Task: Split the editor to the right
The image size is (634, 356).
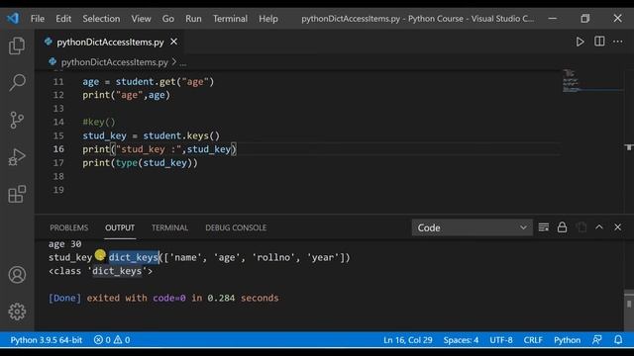Action: click(599, 42)
